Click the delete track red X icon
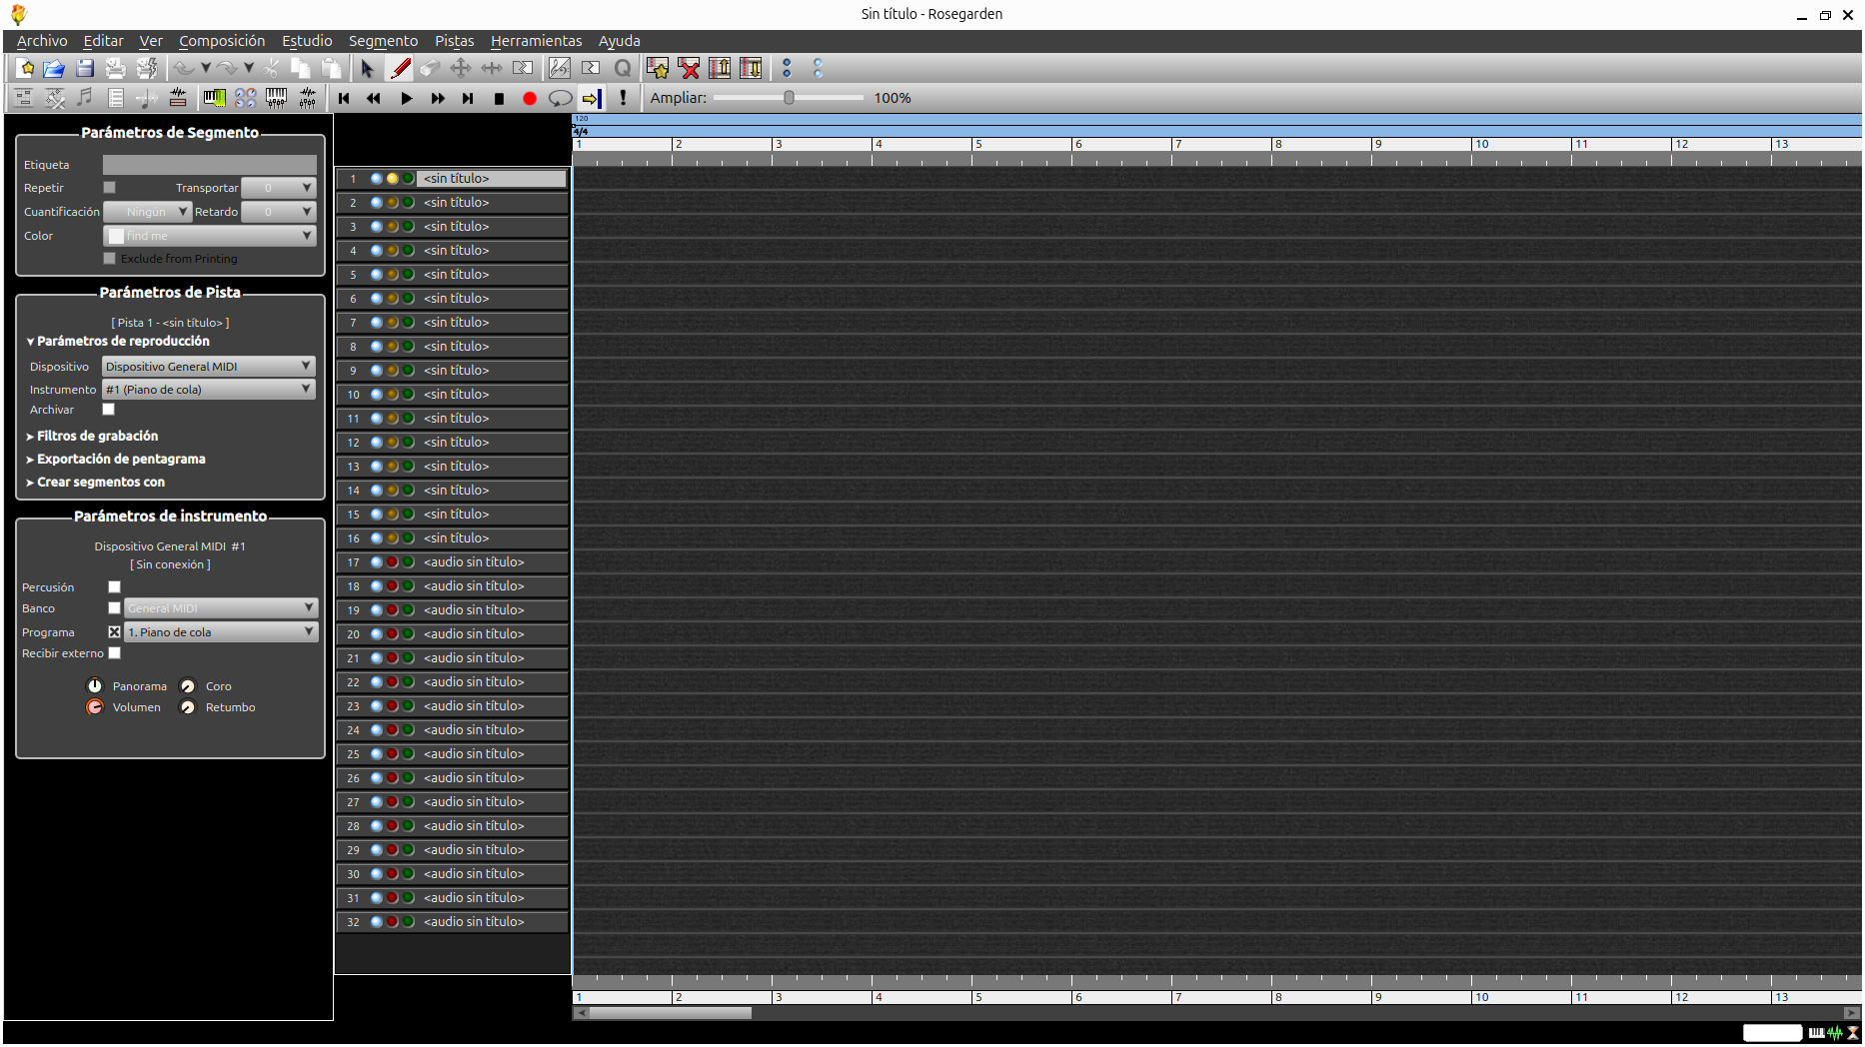 689,68
